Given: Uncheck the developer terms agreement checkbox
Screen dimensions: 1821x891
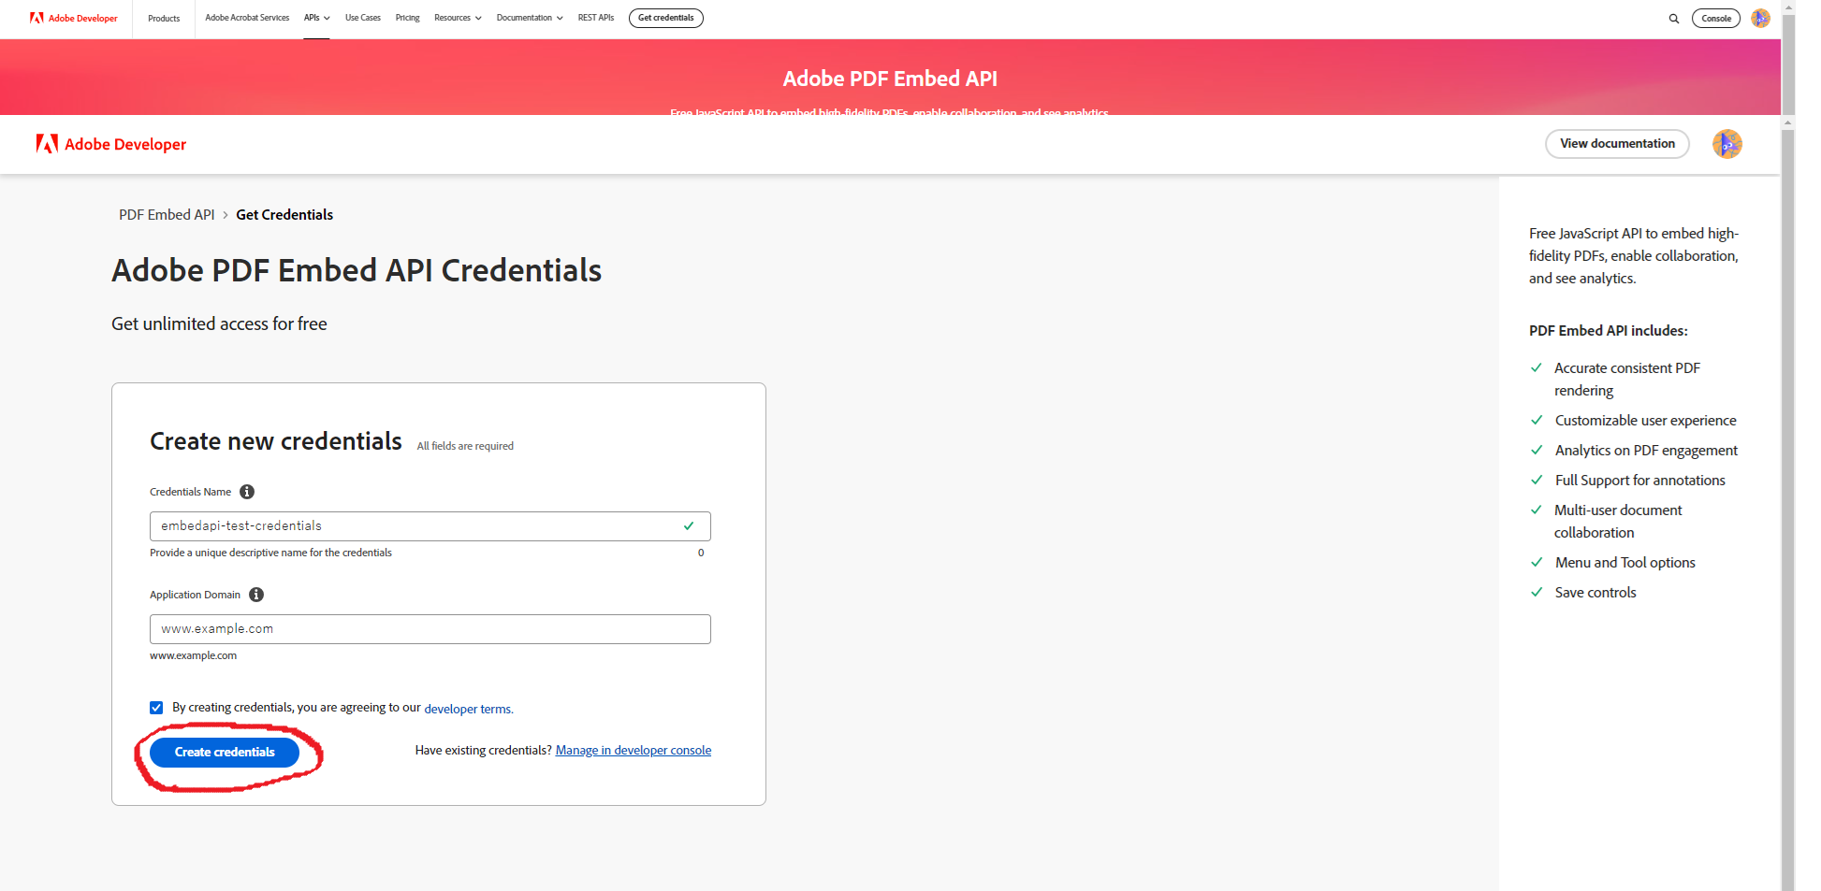Looking at the screenshot, I should coord(156,708).
